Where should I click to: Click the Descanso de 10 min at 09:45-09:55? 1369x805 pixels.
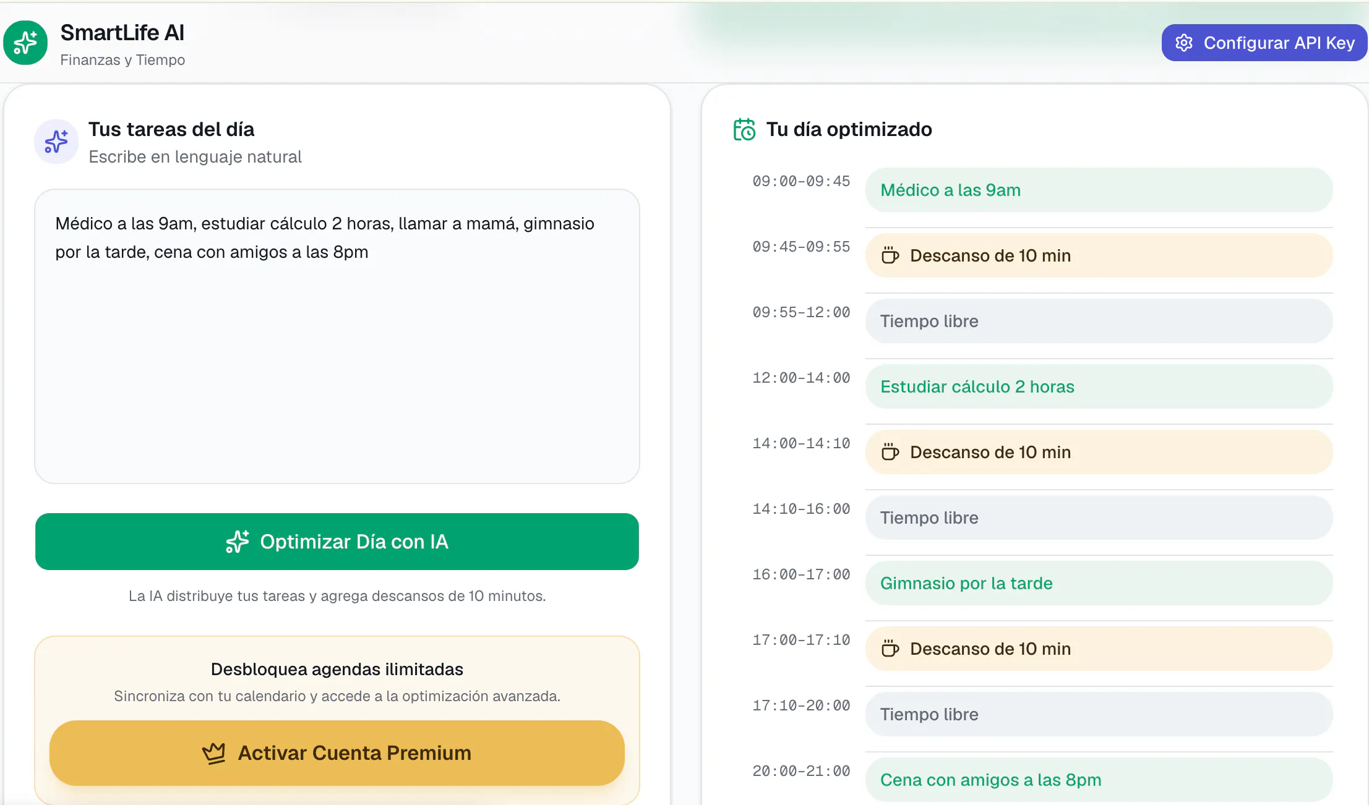coord(1099,255)
